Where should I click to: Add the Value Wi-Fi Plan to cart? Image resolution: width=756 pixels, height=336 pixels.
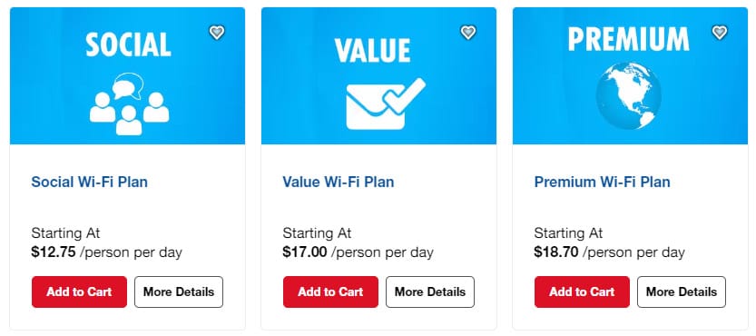(x=330, y=292)
